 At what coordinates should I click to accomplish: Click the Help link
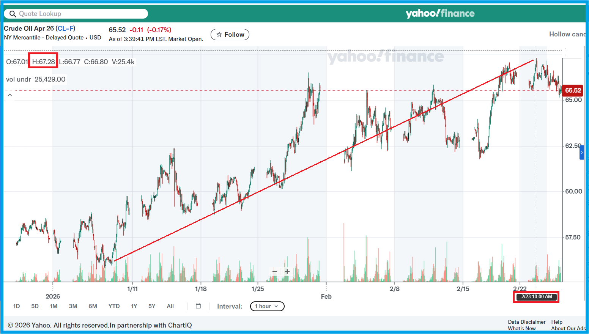point(557,322)
